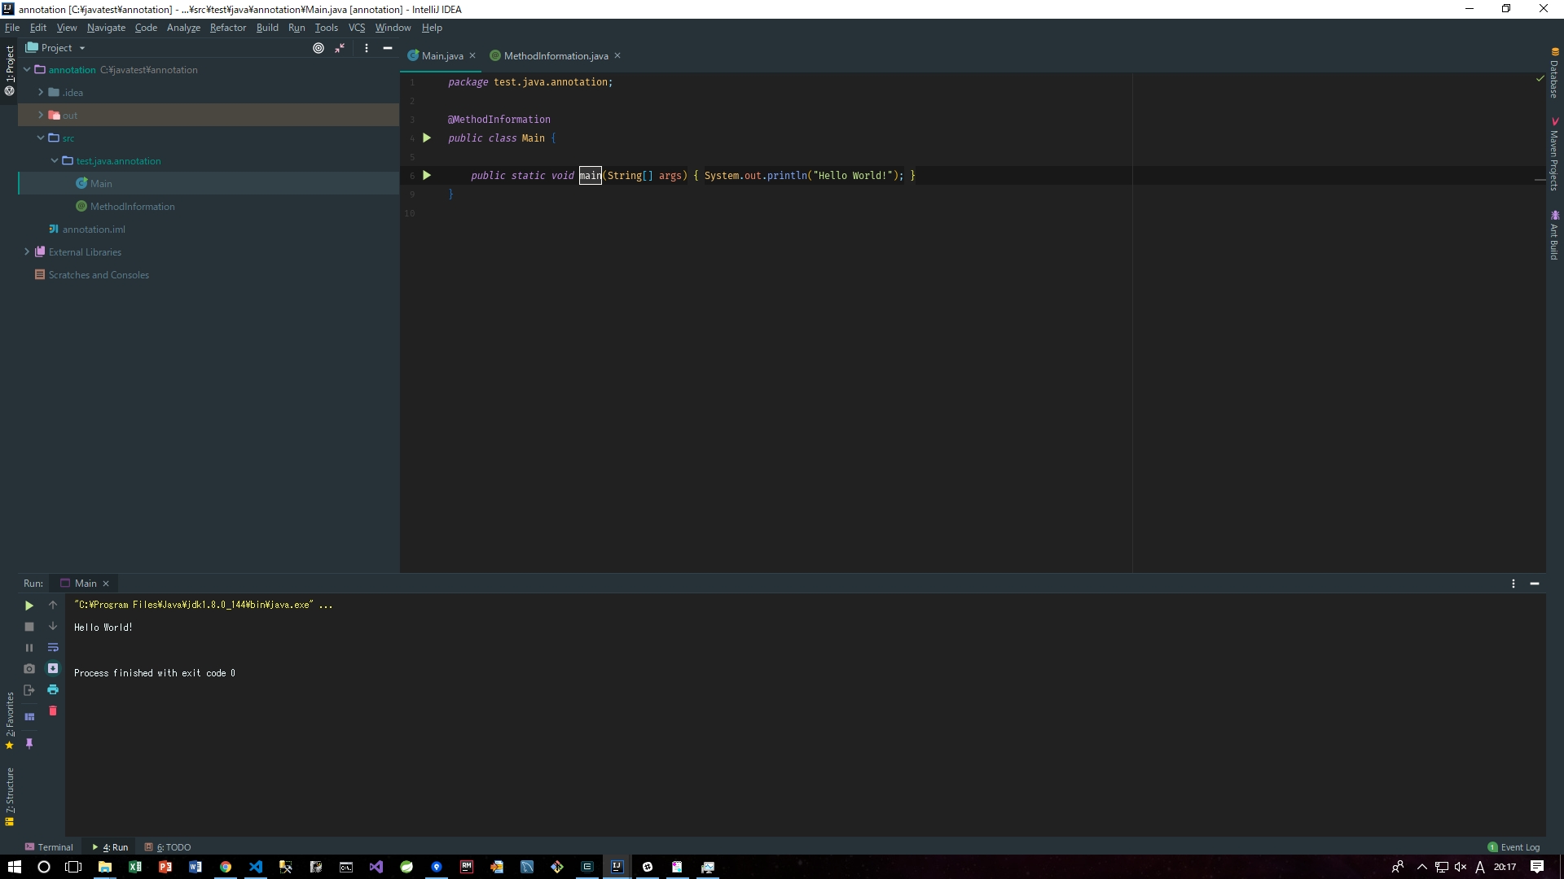
Task: Close the Main run tab
Action: tap(106, 584)
